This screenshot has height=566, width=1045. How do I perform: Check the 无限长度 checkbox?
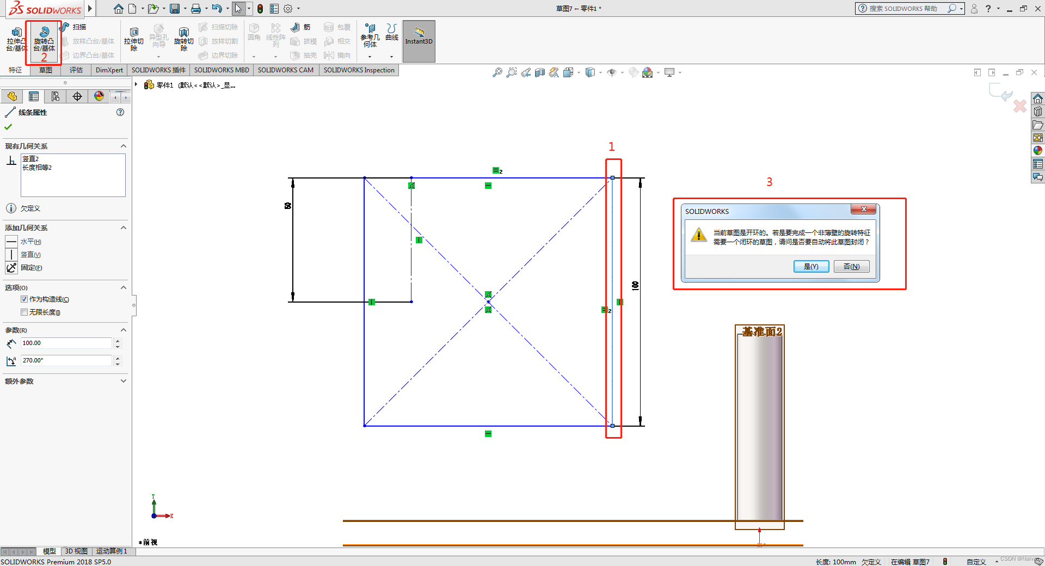coord(24,312)
